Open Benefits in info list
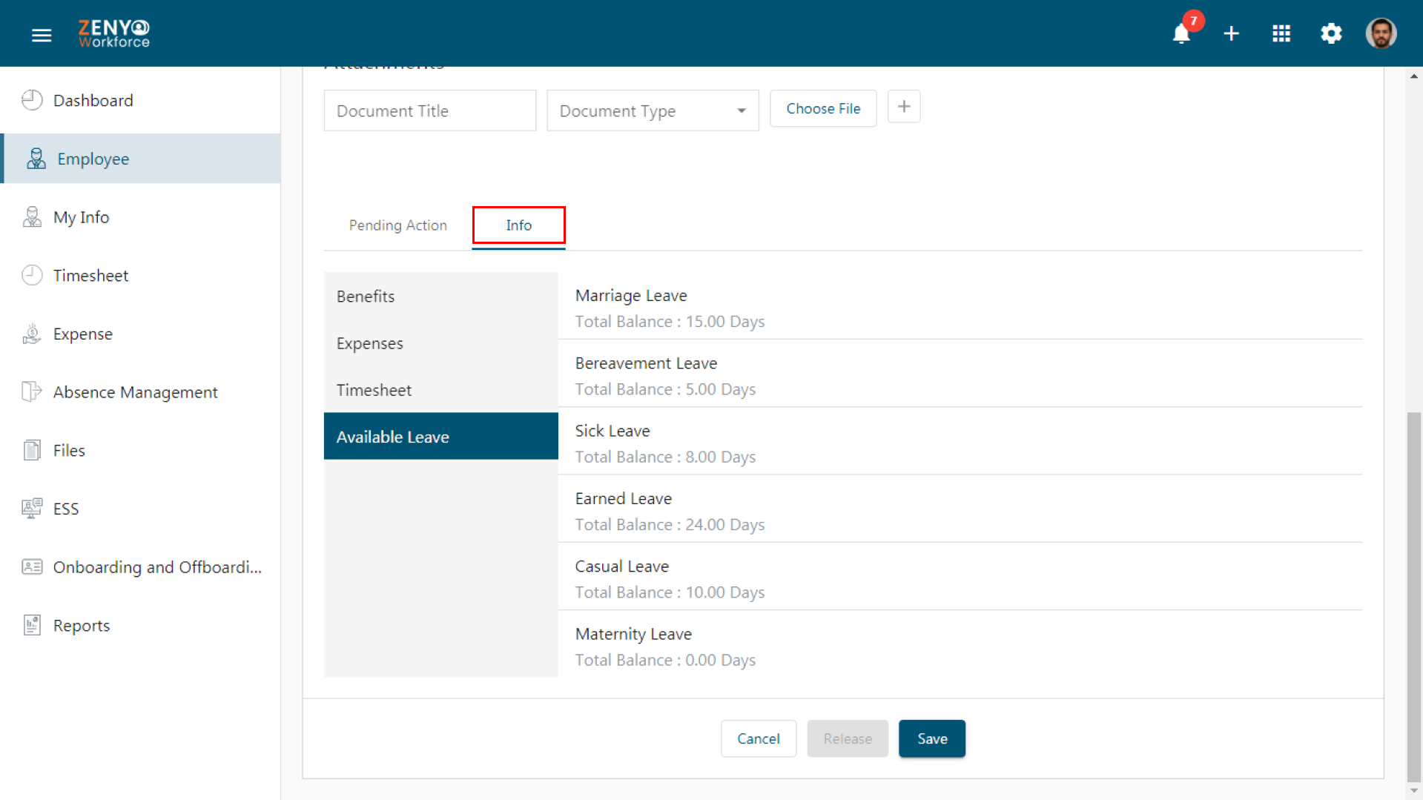The image size is (1423, 800). pos(440,296)
